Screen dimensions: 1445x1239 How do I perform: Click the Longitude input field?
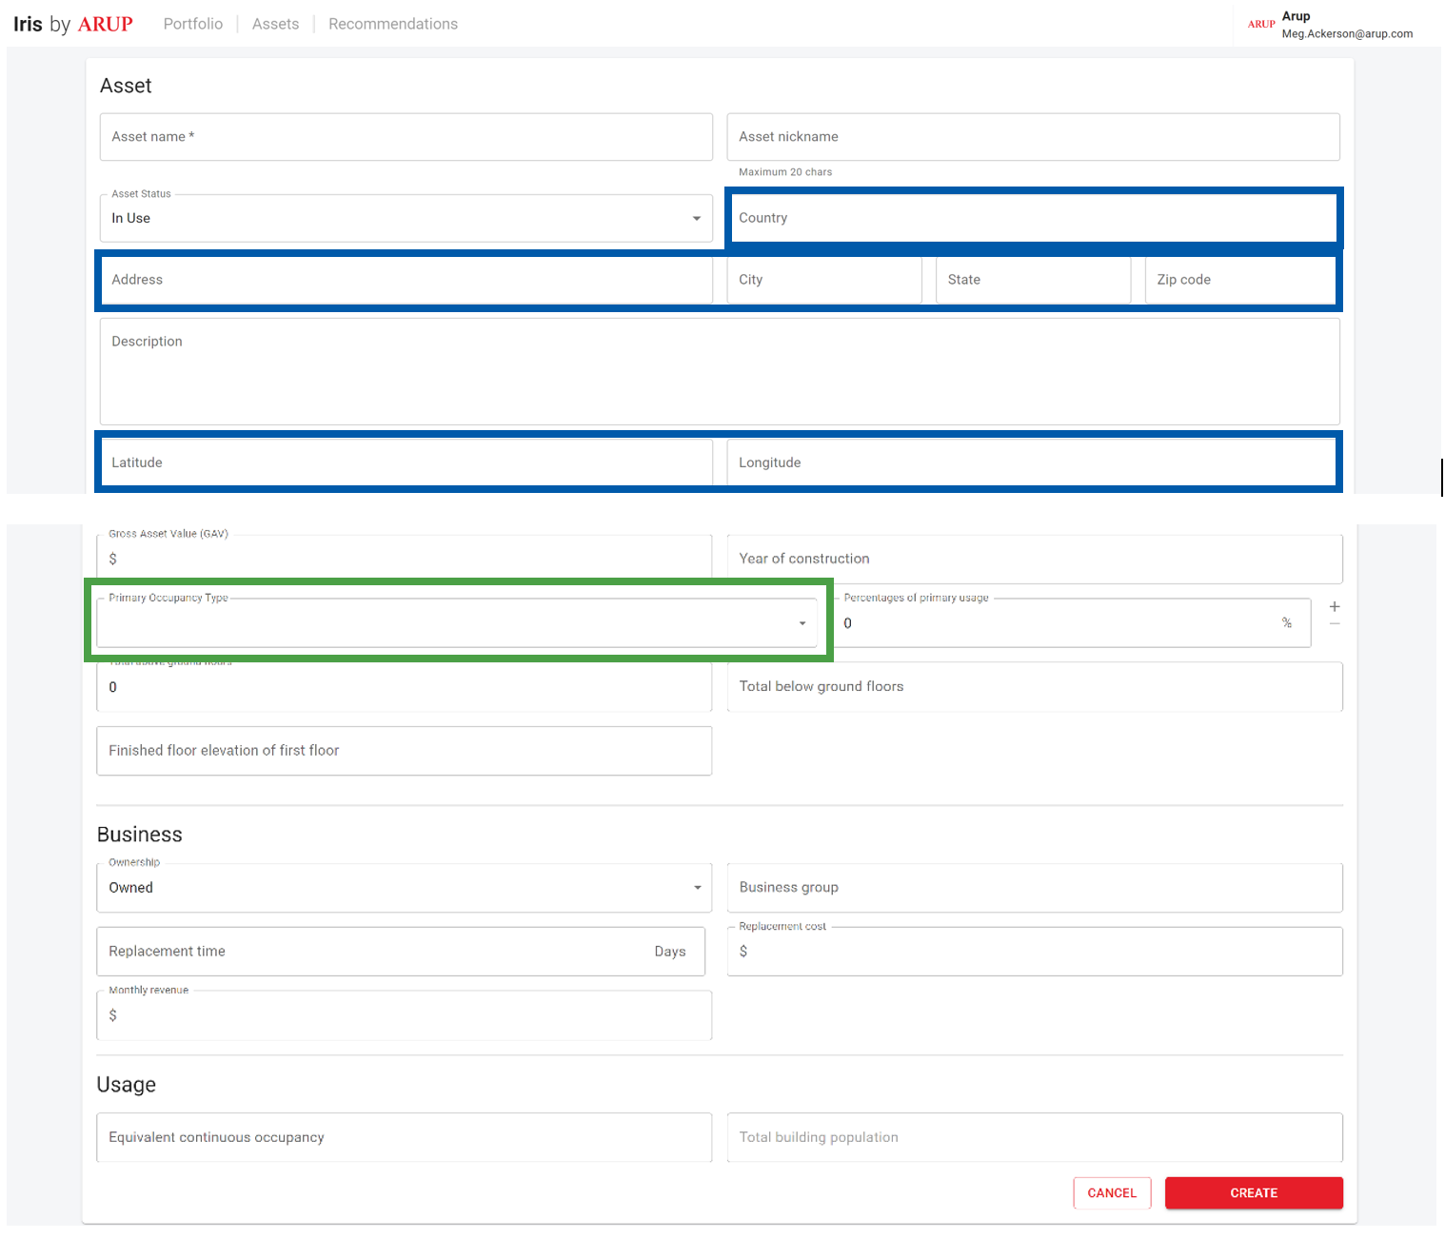pos(1032,462)
